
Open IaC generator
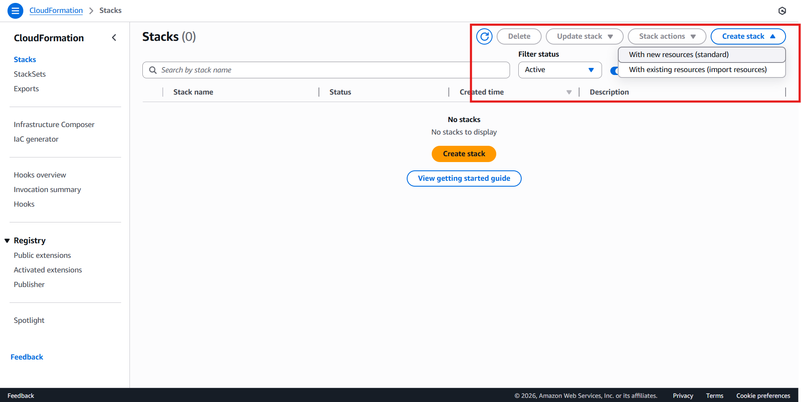(36, 139)
